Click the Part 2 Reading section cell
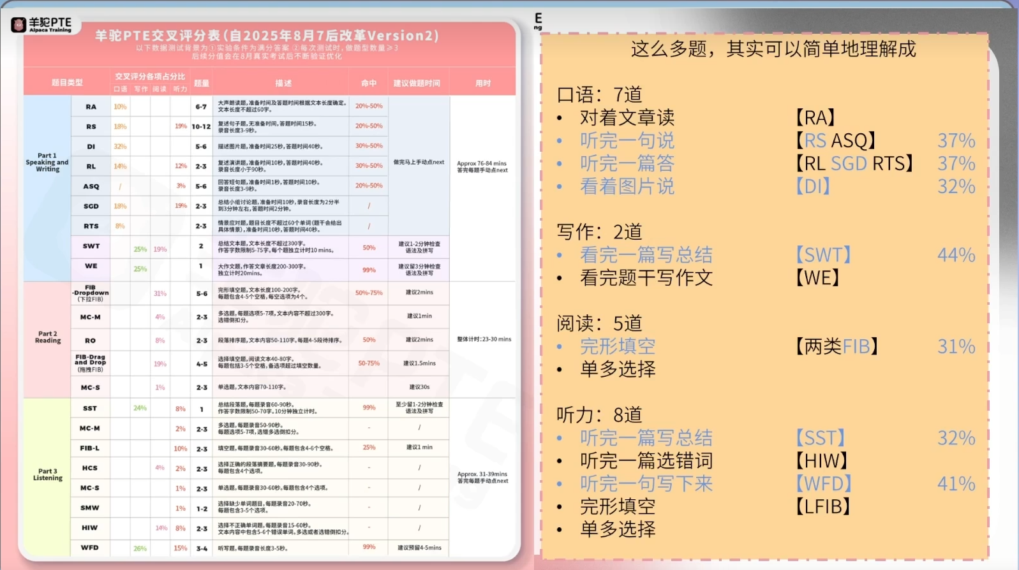Viewport: 1019px width, 570px height. (47, 337)
